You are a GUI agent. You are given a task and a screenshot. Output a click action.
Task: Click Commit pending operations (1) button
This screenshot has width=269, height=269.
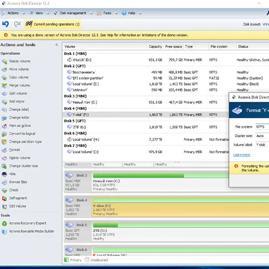(x=53, y=24)
